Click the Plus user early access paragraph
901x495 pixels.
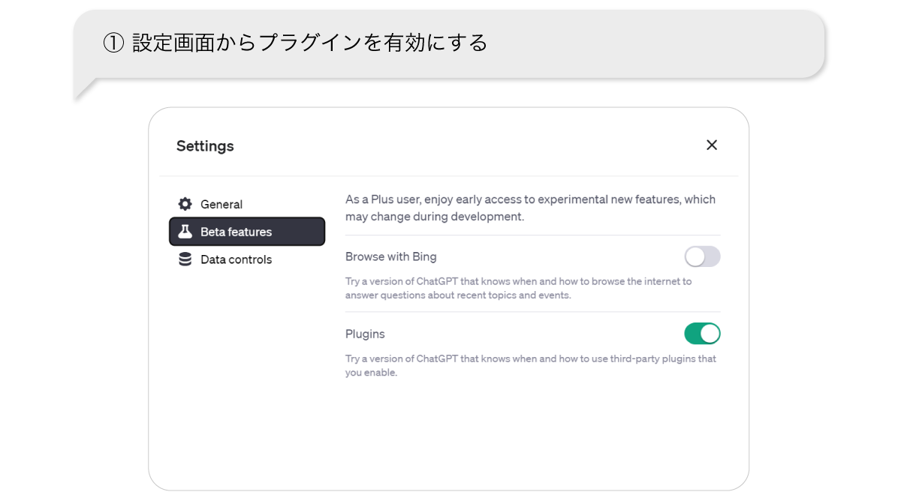[530, 208]
